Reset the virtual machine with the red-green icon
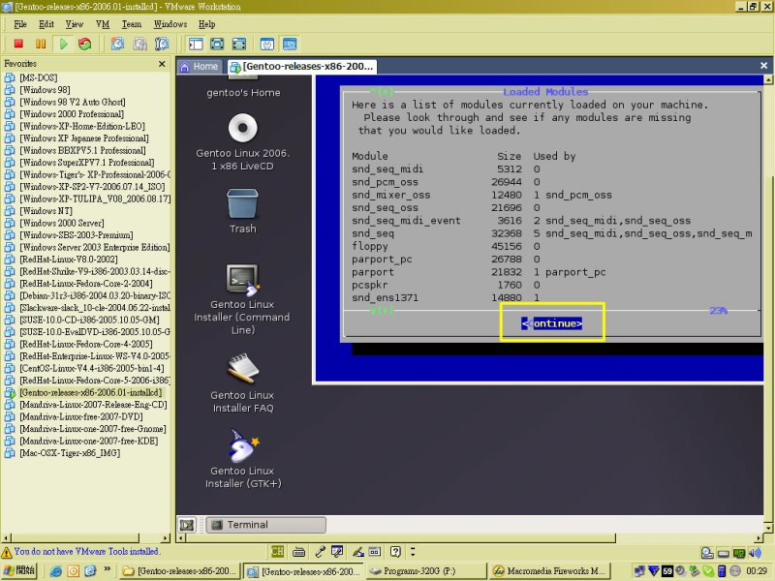This screenshot has width=775, height=581. 85,44
